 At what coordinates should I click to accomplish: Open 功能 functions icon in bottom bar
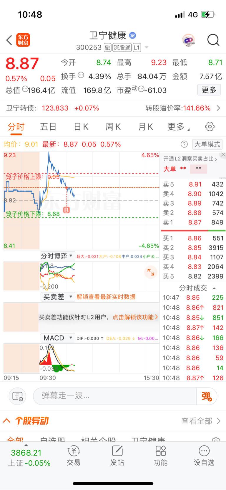point(161,456)
